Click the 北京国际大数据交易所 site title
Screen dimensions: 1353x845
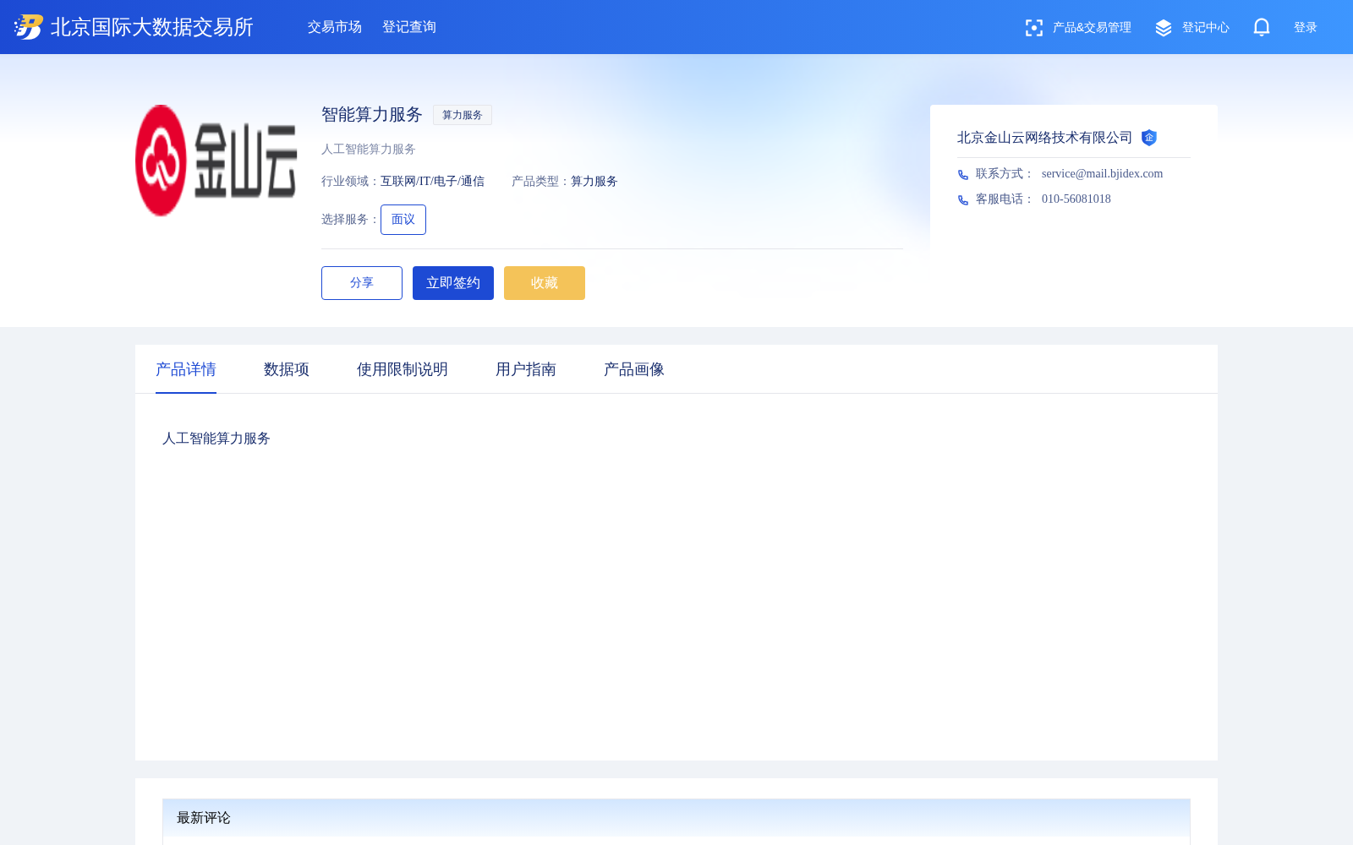pyautogui.click(x=152, y=27)
